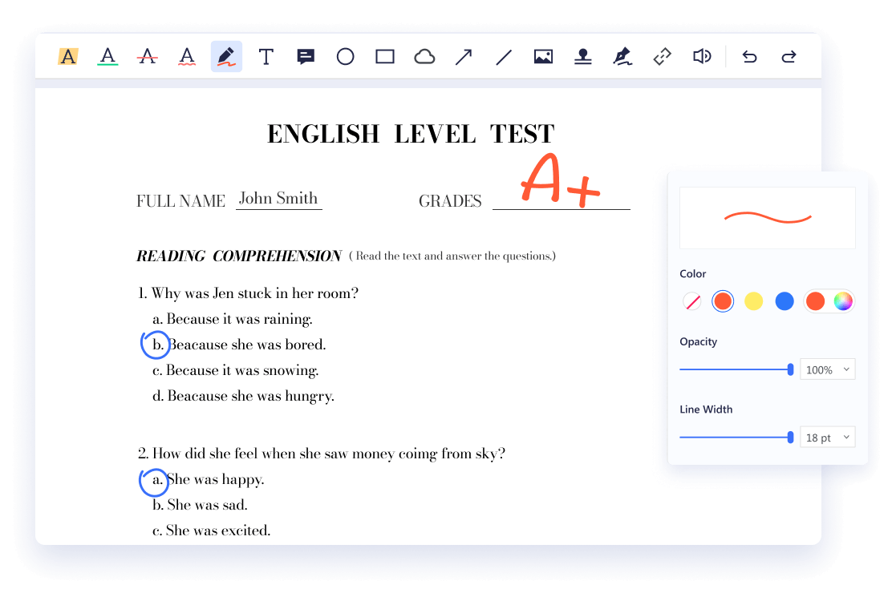Select the Highlight text tool

68,57
